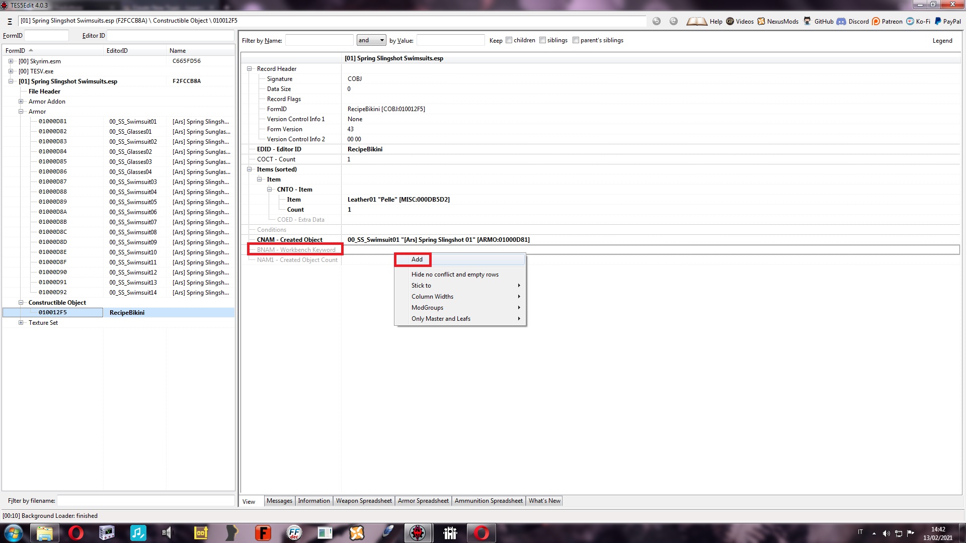The height and width of the screenshot is (543, 966).
Task: Collapse the Armor group
Action: tap(21, 112)
